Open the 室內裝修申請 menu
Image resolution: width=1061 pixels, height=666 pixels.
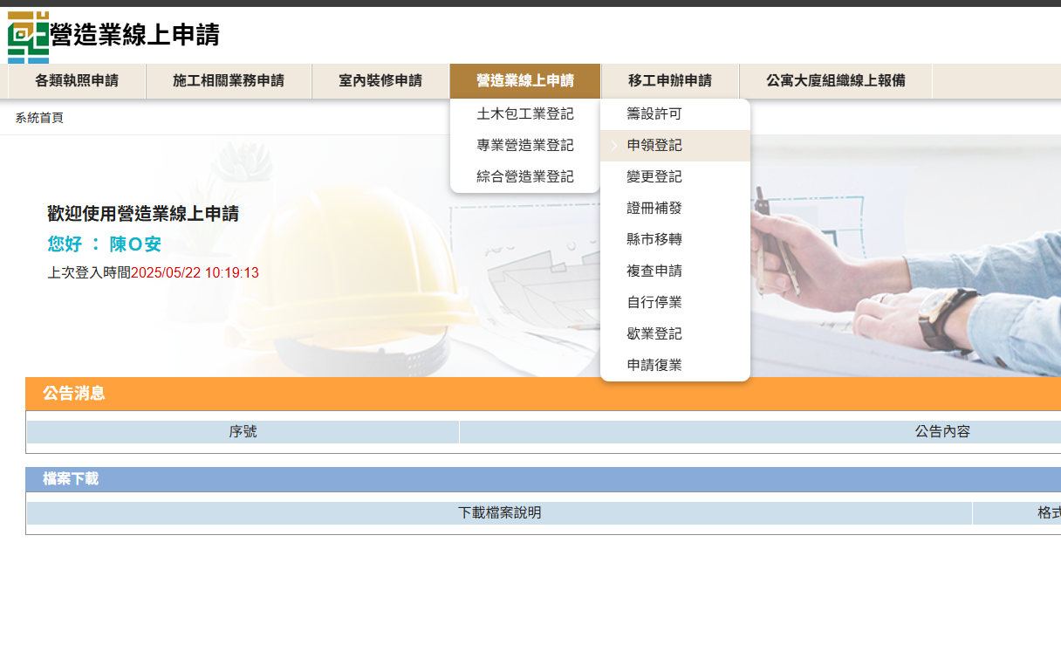380,81
